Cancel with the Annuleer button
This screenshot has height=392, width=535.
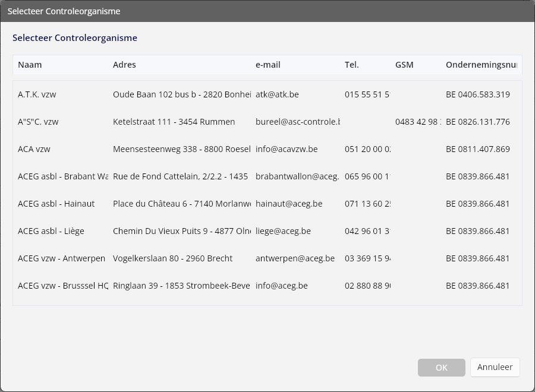(x=495, y=367)
